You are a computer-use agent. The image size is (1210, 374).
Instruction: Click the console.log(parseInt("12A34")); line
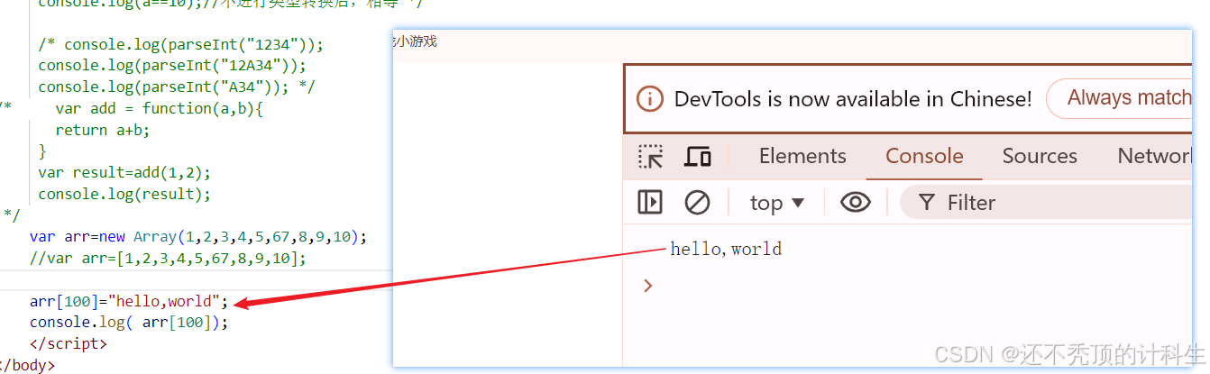click(172, 66)
